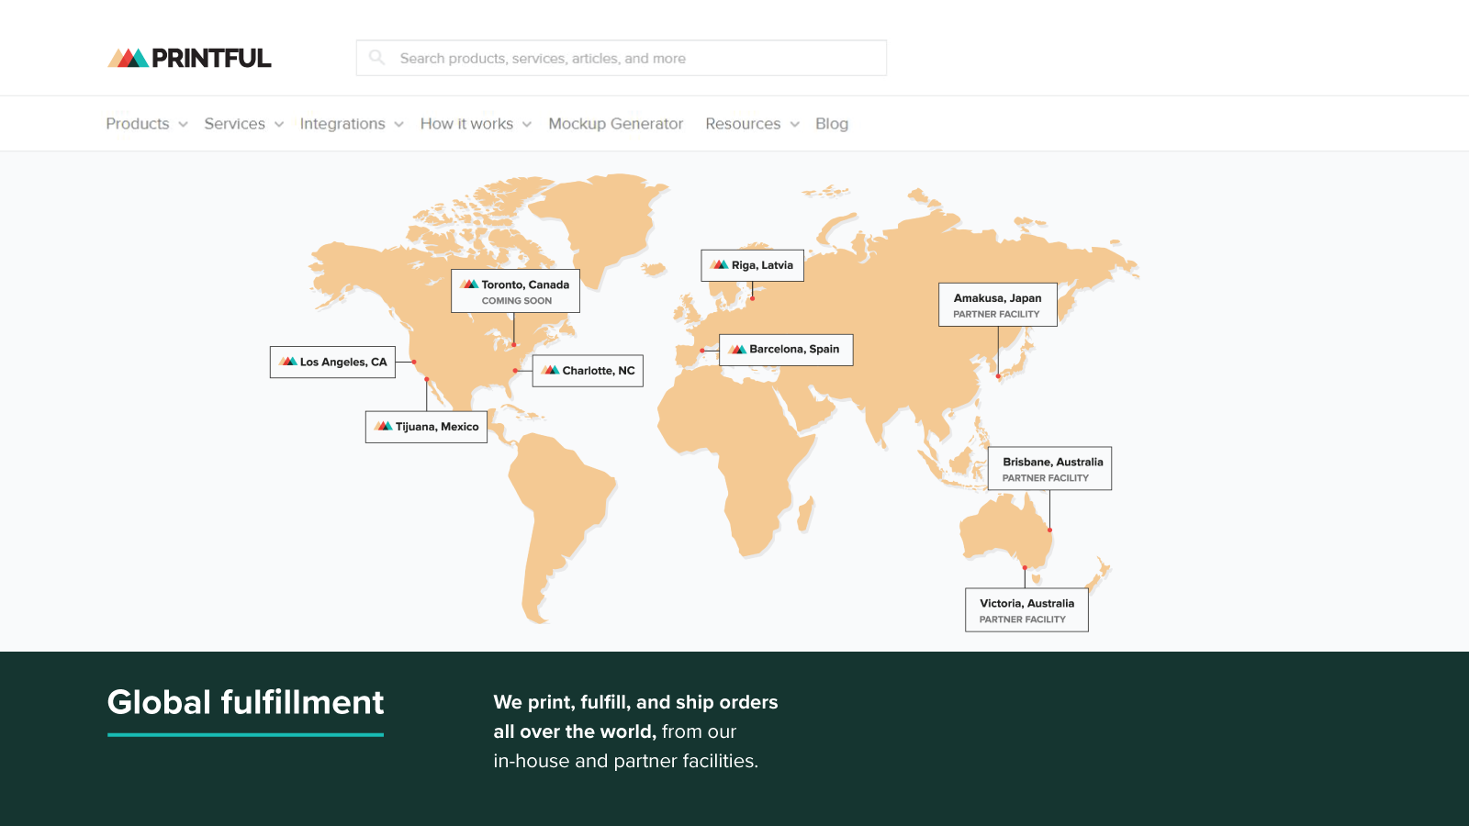Viewport: 1469px width, 826px height.
Task: Click the Printful icon in Los Angeles label
Action: [288, 362]
